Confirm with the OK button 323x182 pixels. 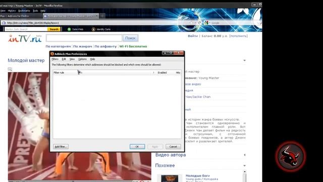click(137, 147)
